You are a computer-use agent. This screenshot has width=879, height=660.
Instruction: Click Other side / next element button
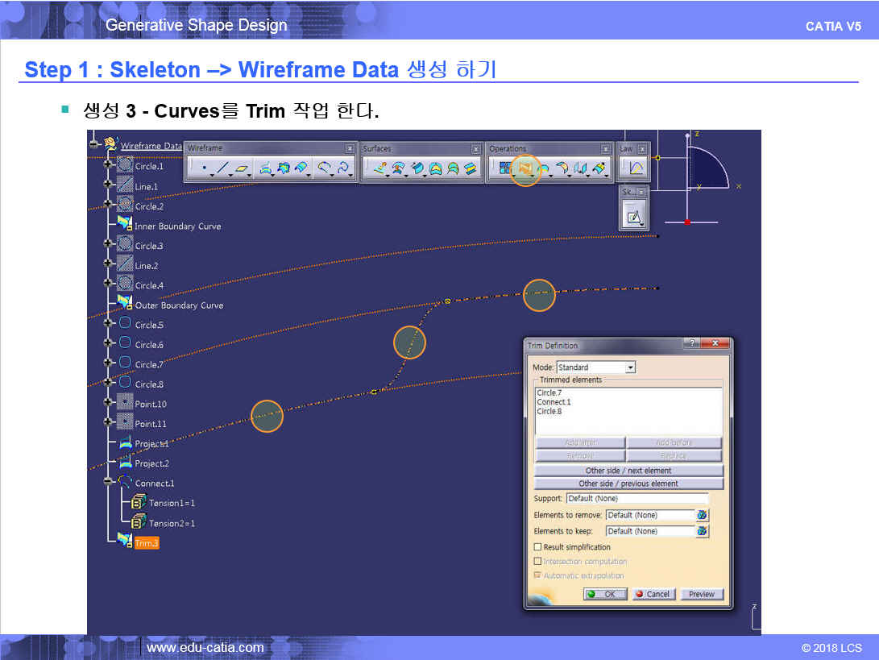point(628,471)
